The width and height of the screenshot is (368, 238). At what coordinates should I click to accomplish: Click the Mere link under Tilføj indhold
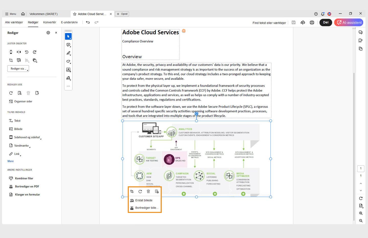(x=10, y=161)
